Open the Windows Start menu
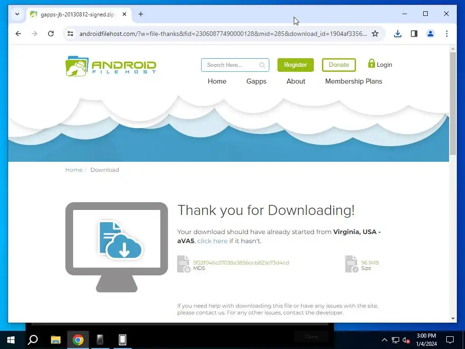 click(11, 340)
